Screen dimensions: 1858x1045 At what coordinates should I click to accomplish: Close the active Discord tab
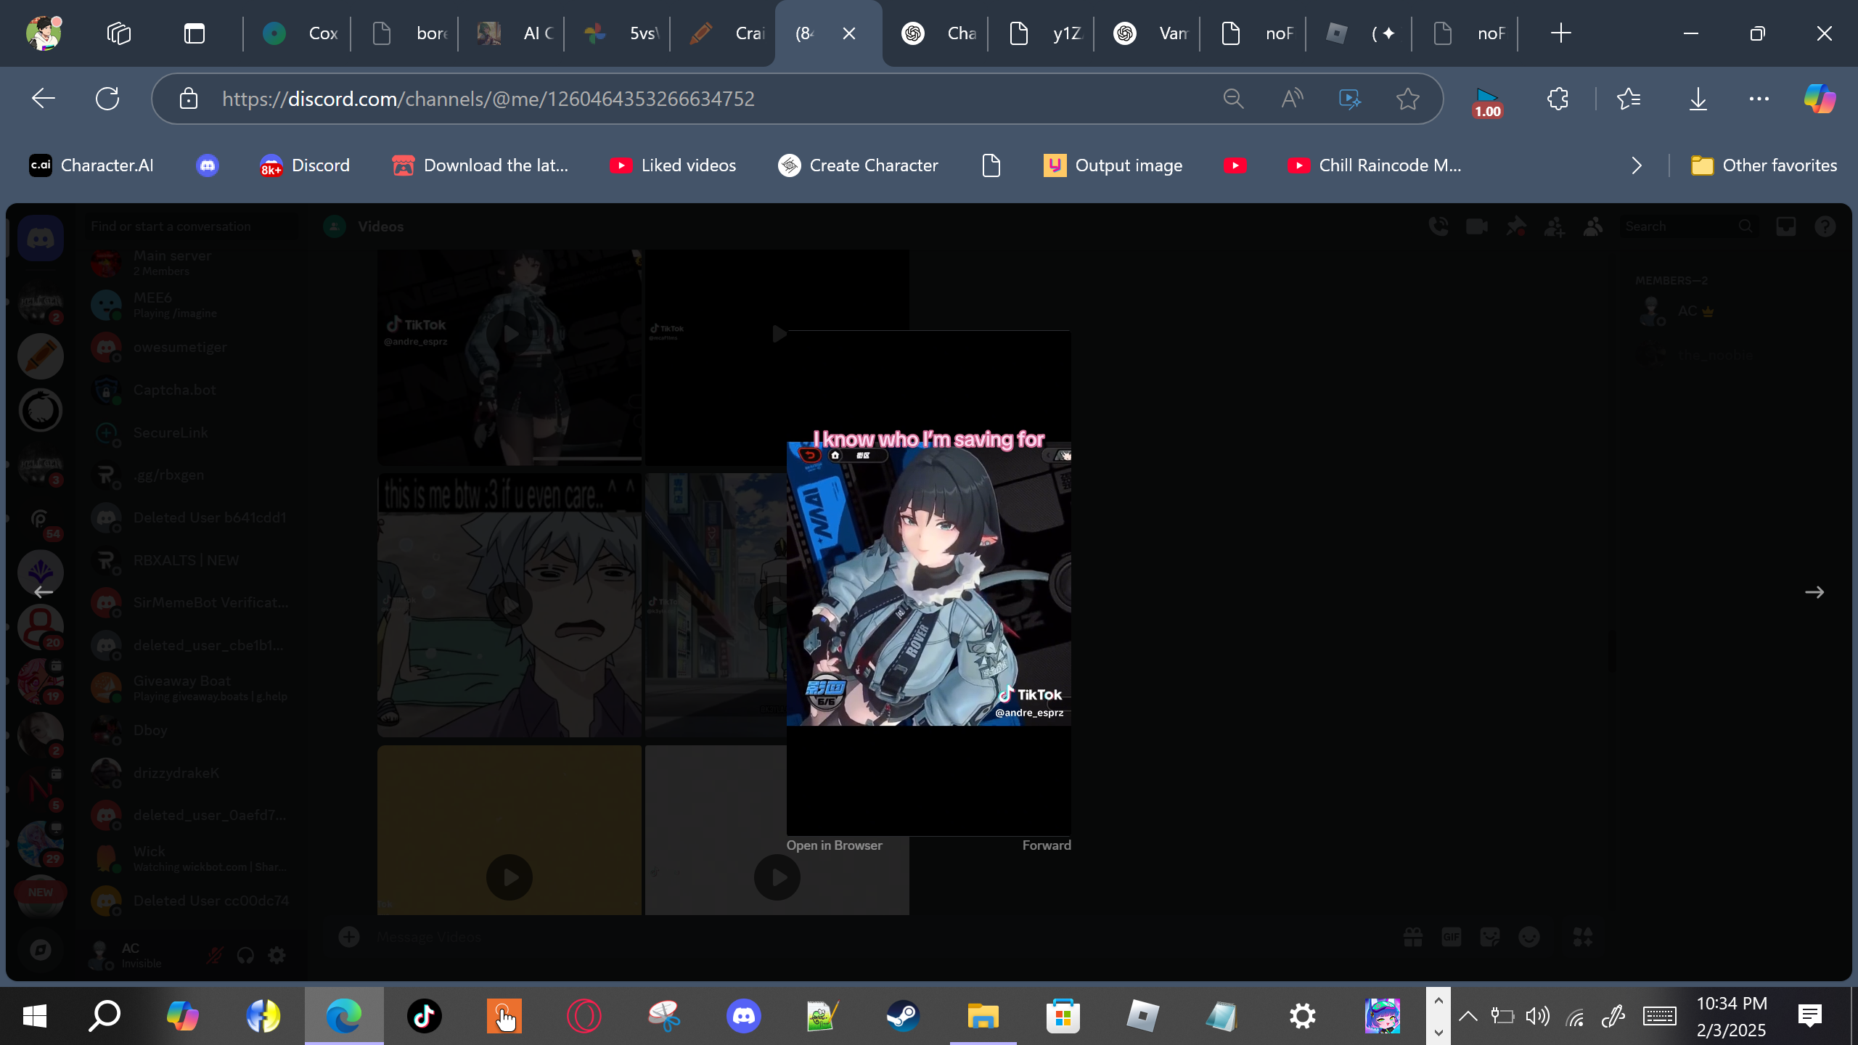(849, 33)
